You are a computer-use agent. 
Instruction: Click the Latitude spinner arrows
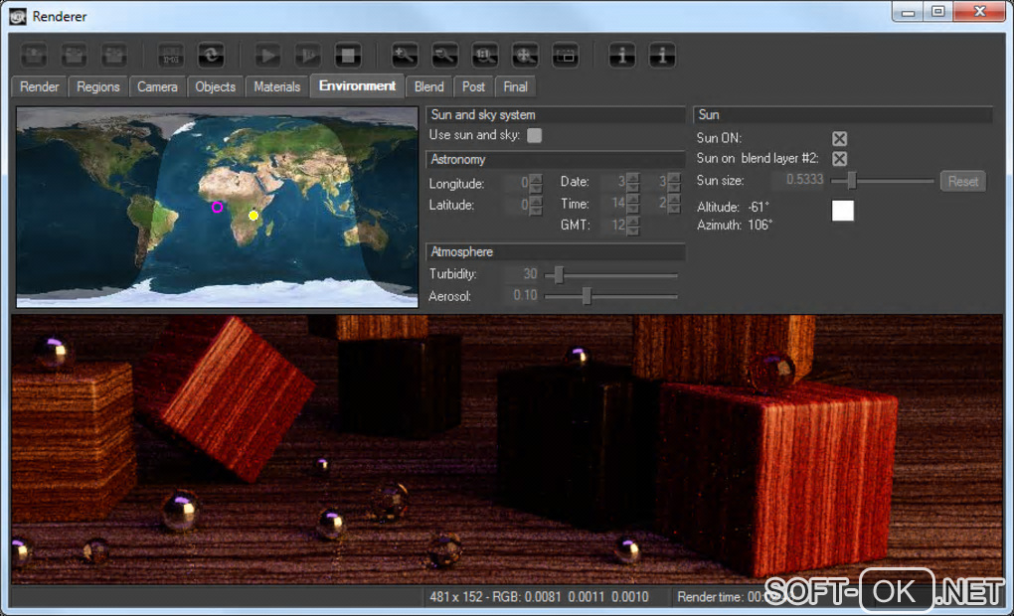pyautogui.click(x=536, y=205)
